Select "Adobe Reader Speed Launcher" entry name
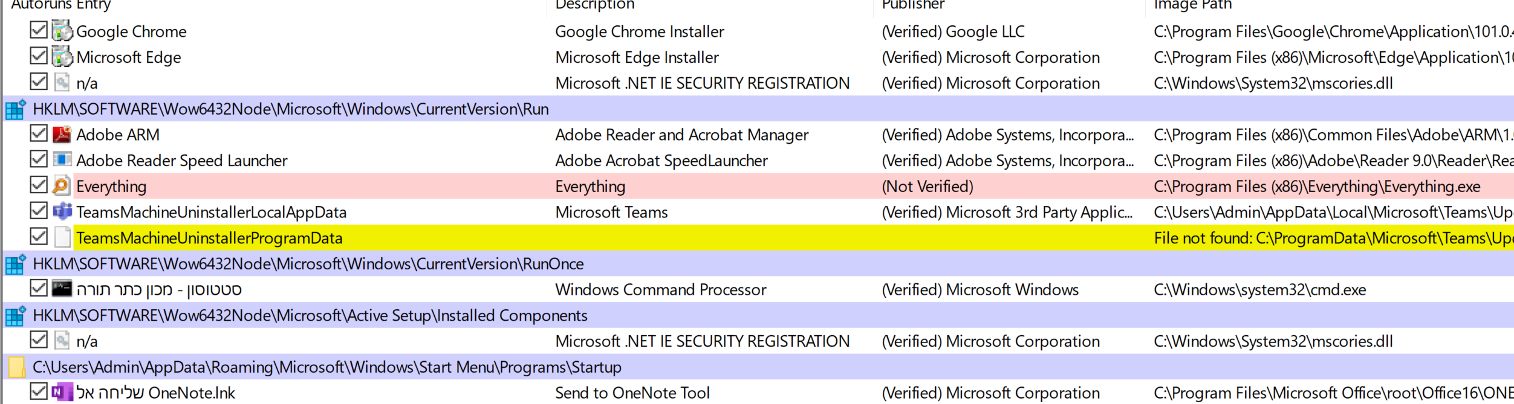Viewport: 1514px width, 404px height. [x=182, y=161]
